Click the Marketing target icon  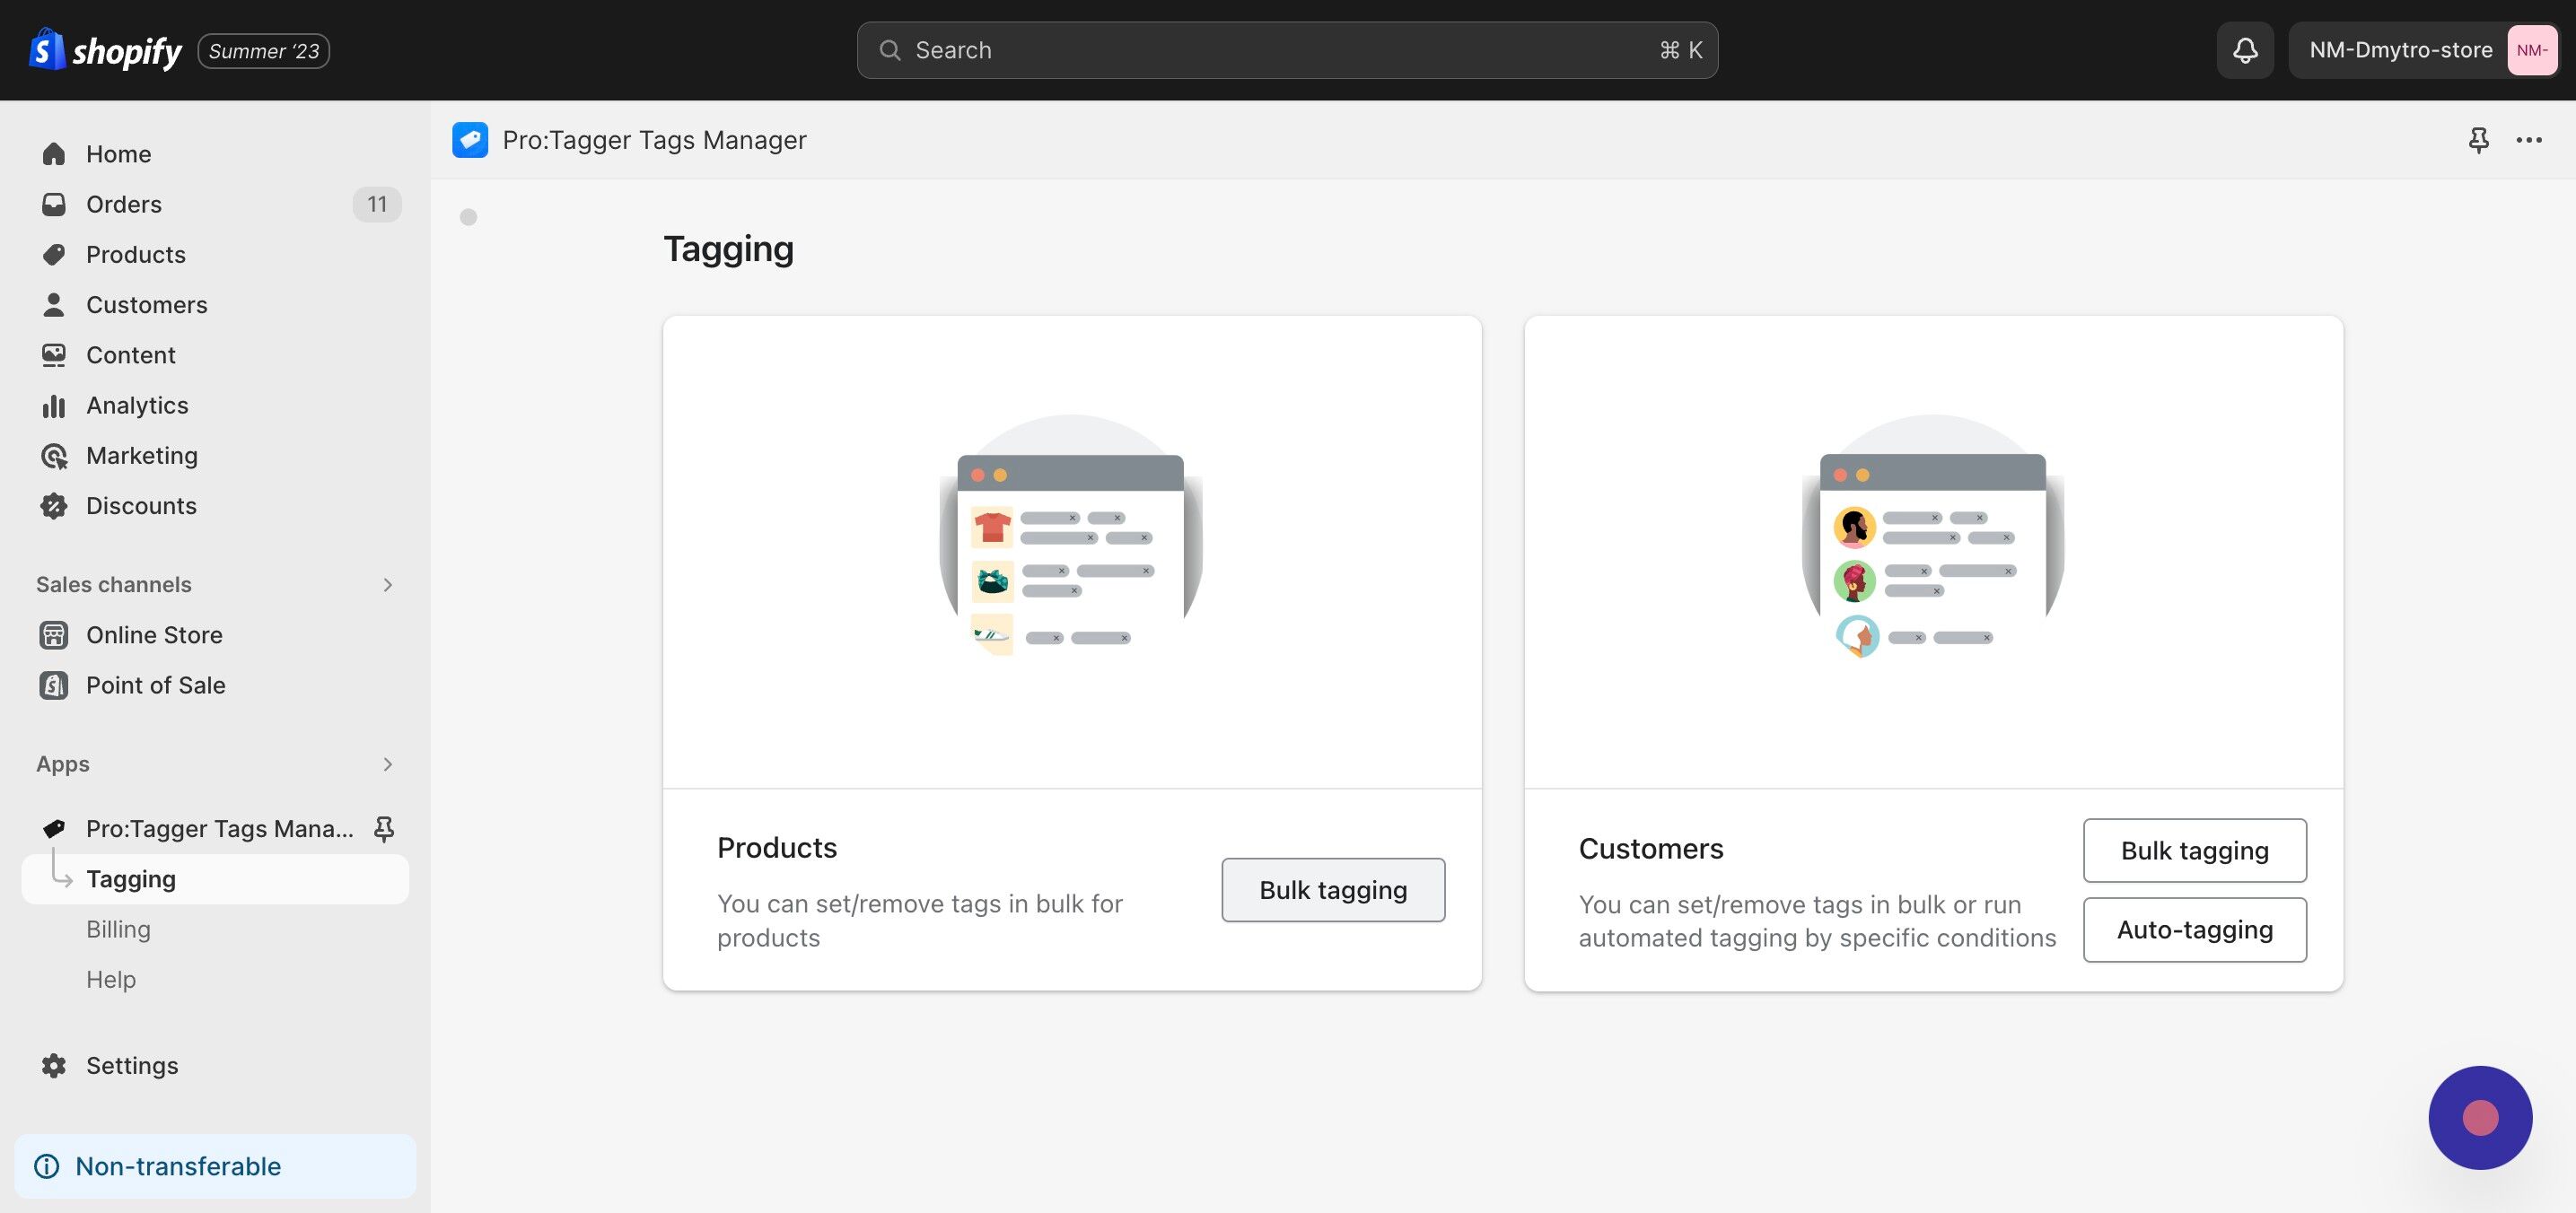click(x=54, y=456)
